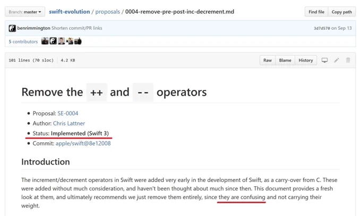The height and width of the screenshot is (216, 361).
Task: Open the Branch: master dropdown
Action: tap(25, 12)
